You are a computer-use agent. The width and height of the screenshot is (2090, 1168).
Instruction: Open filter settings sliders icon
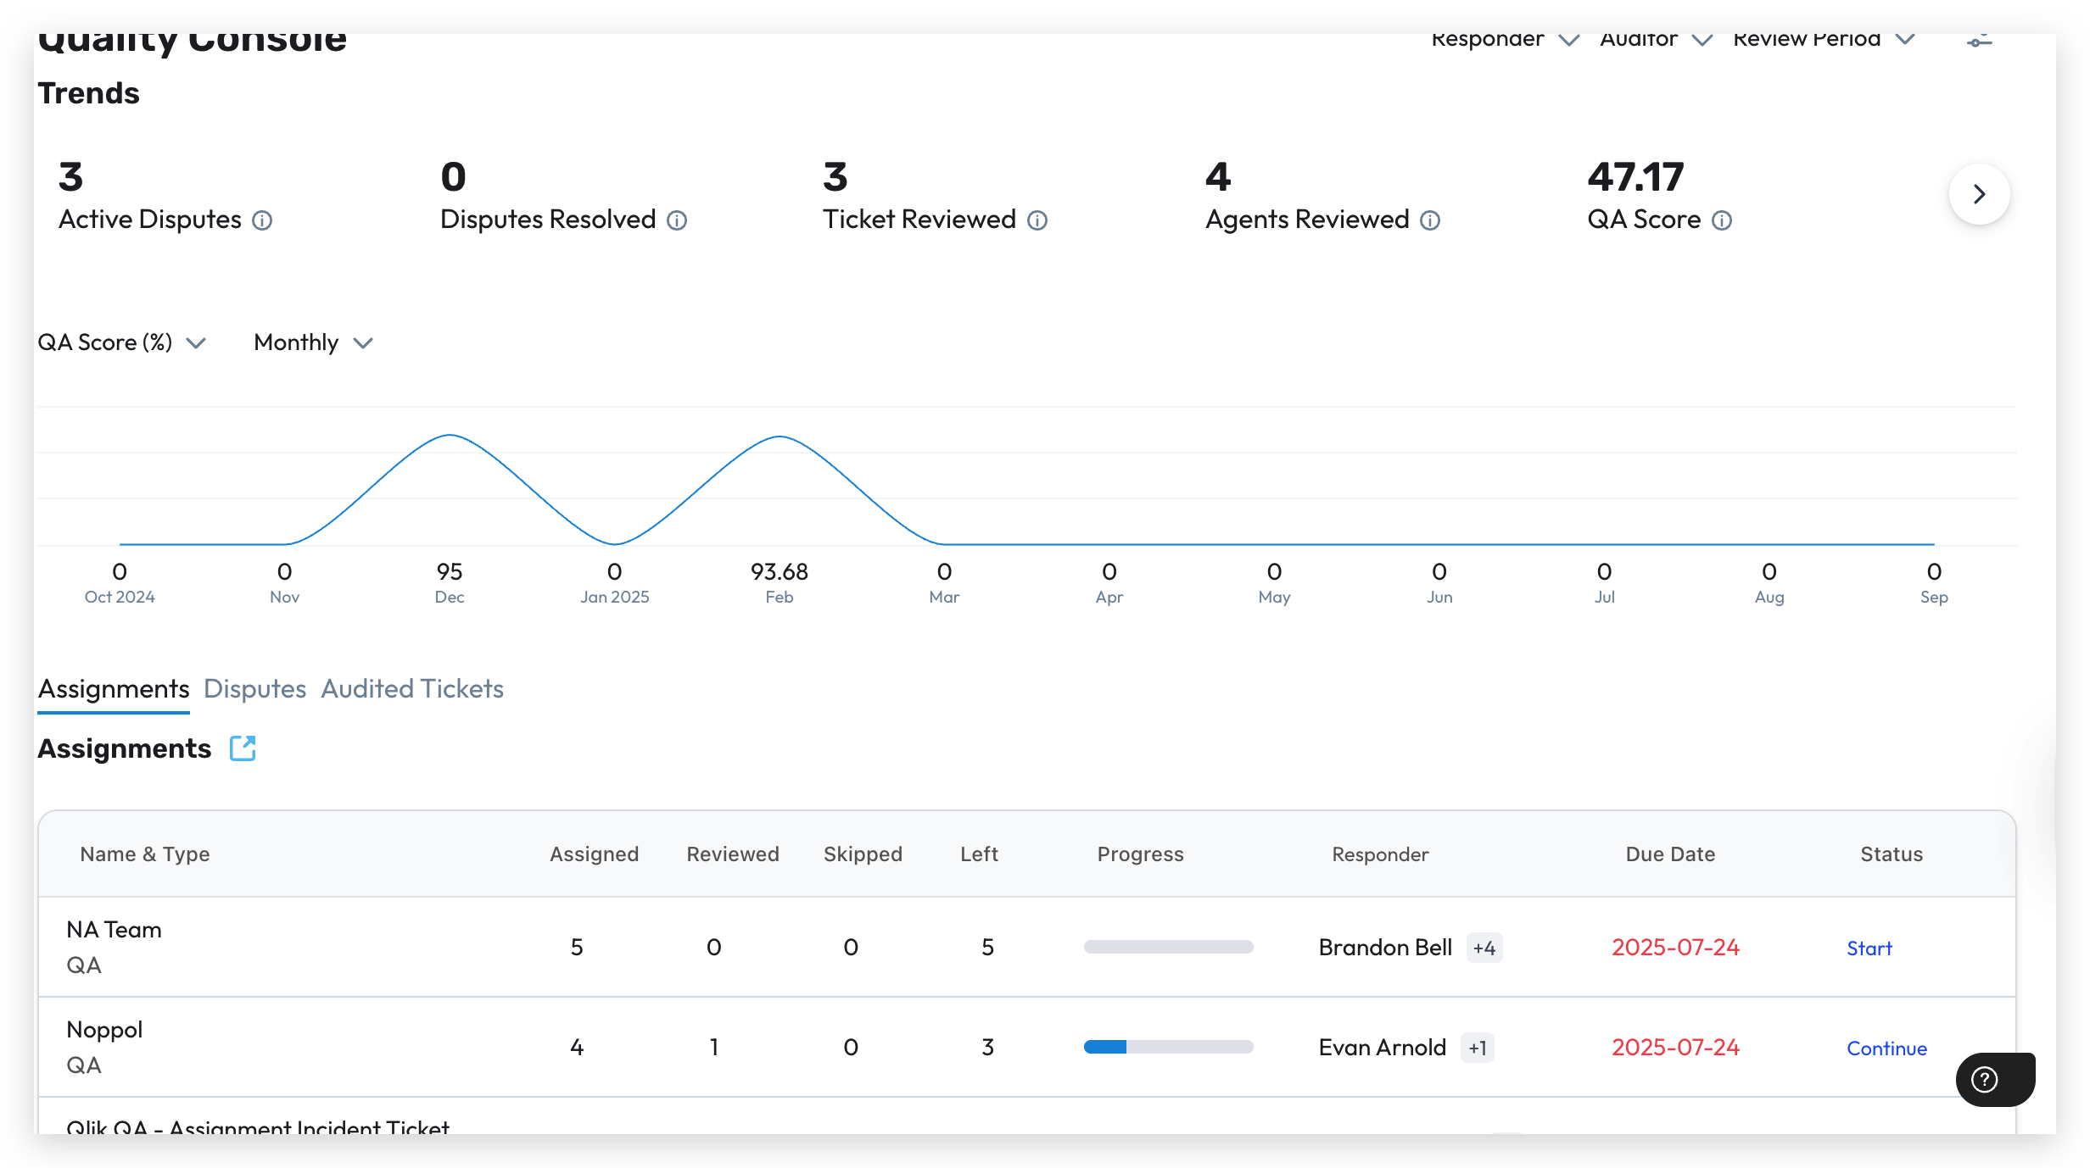pyautogui.click(x=1979, y=41)
